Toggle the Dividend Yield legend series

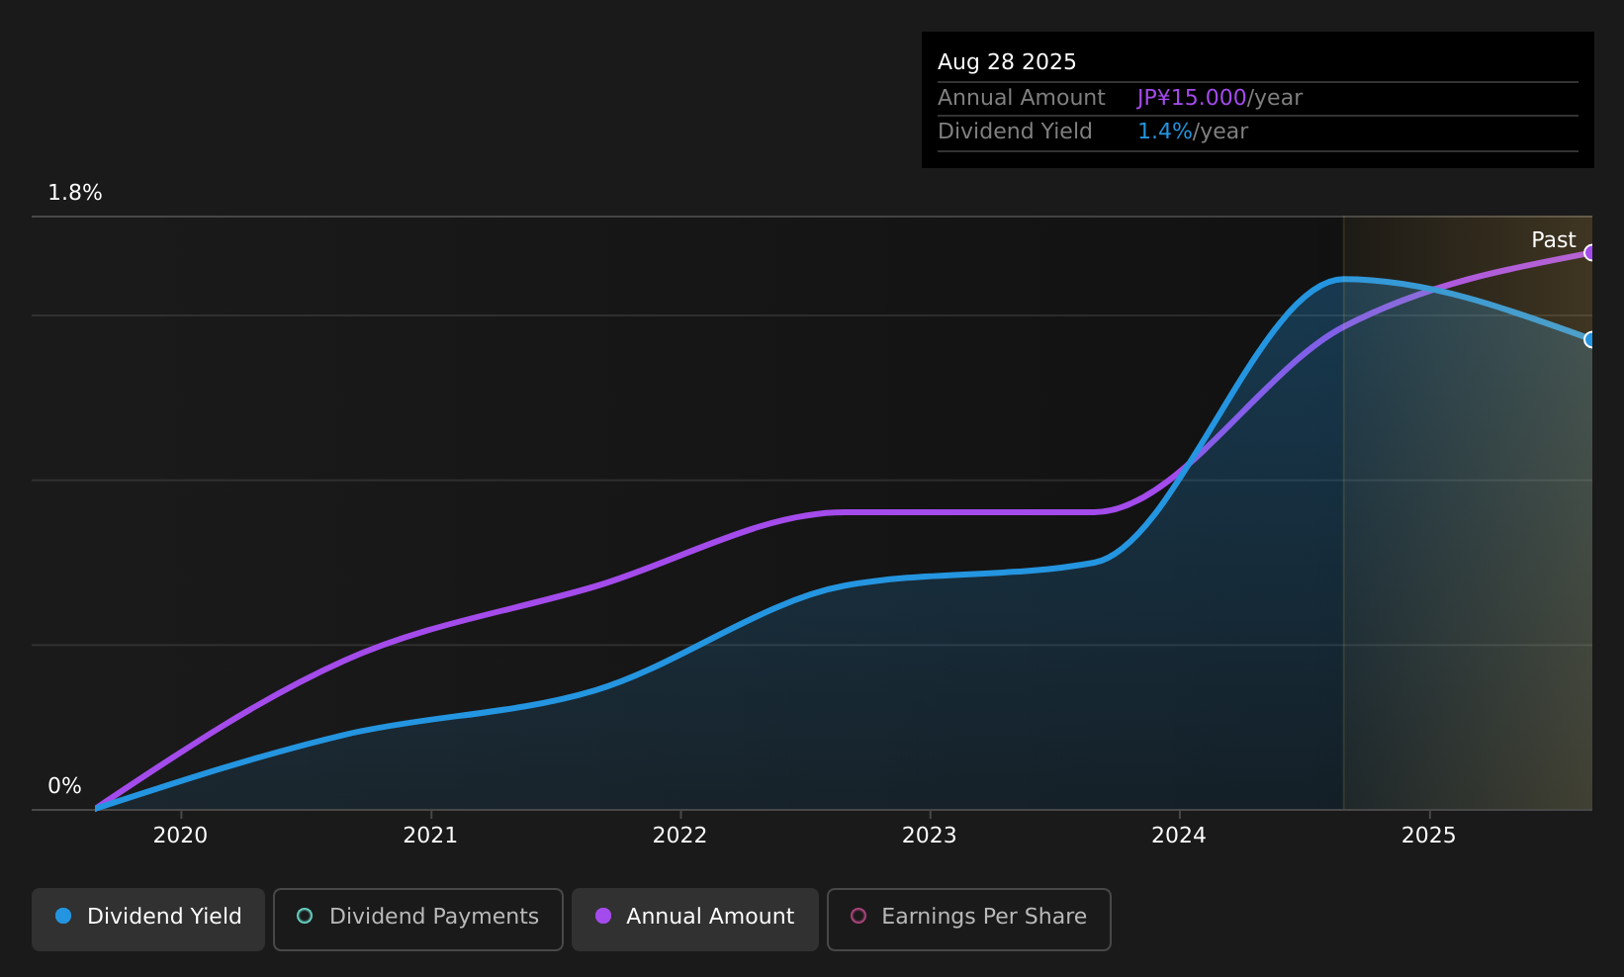coord(148,919)
